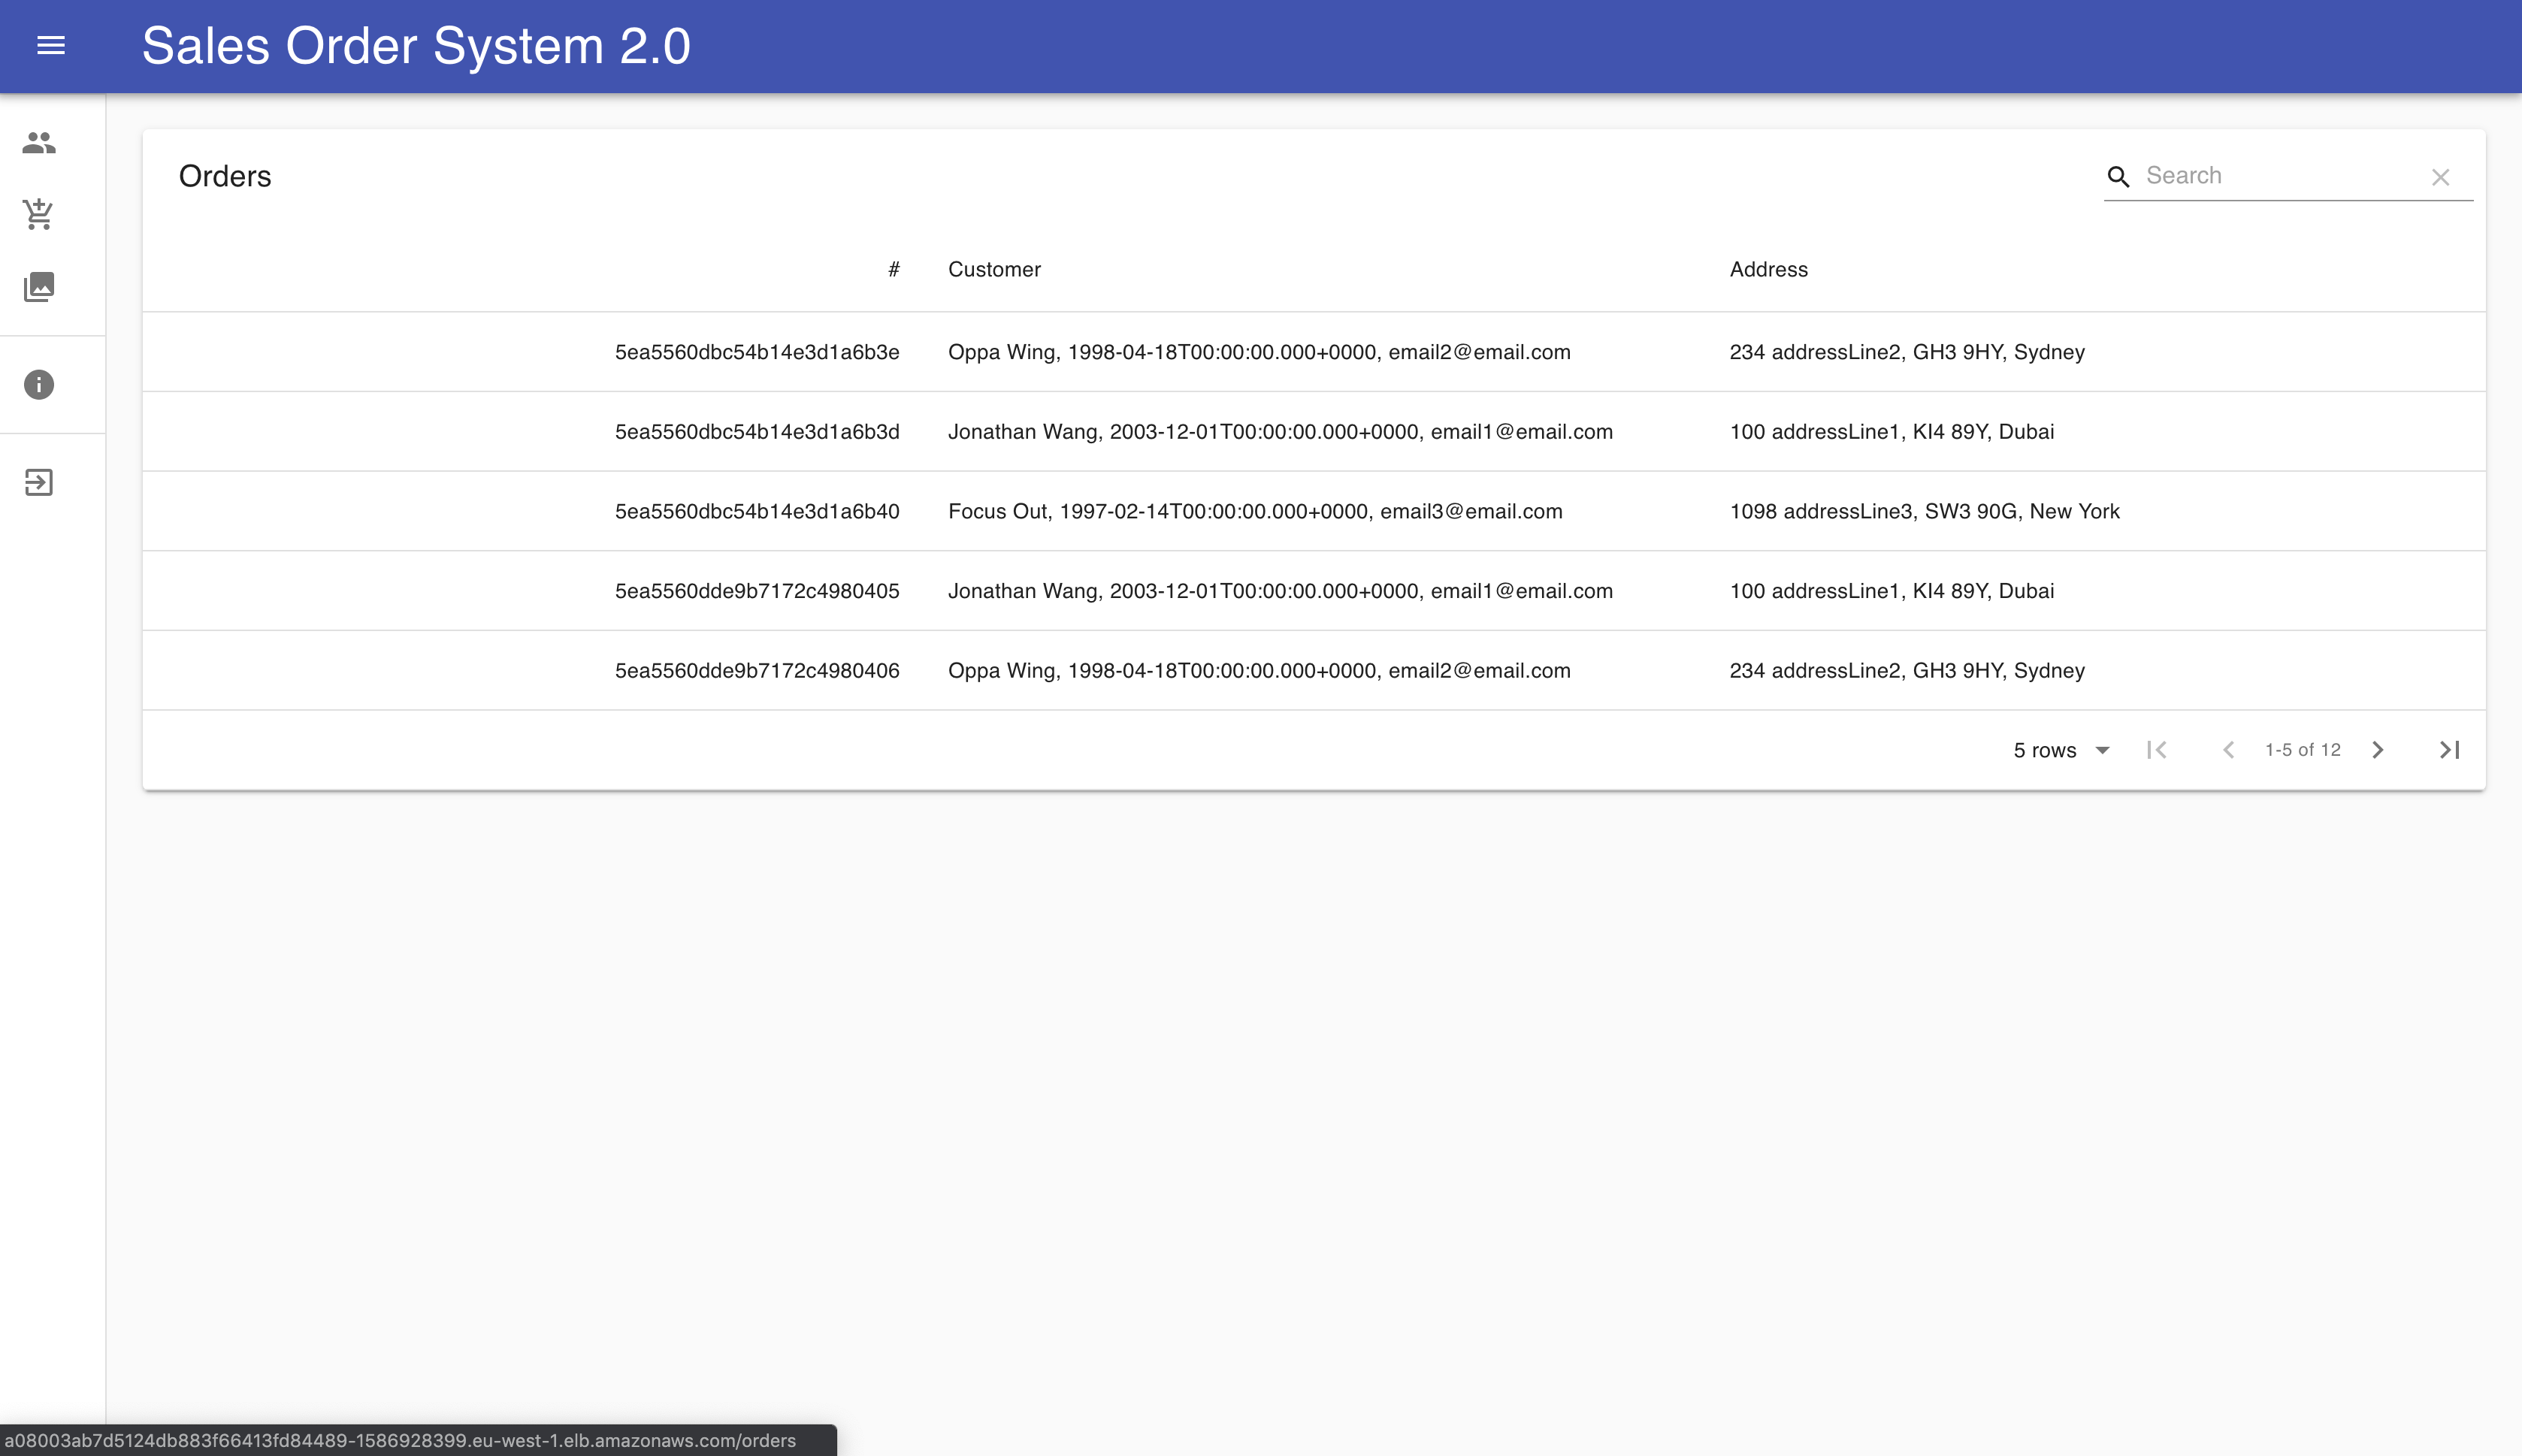Go to the previous orders page
Viewport: 2522px width, 1456px height.
tap(2228, 750)
